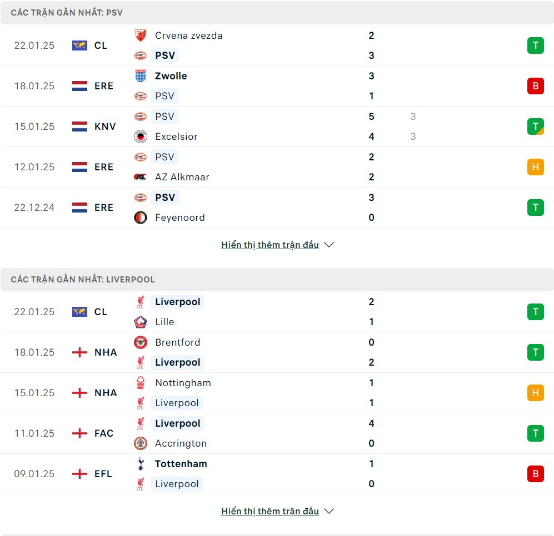This screenshot has width=554, height=536.
Task: Click the Excelsior club badge
Action: [141, 136]
